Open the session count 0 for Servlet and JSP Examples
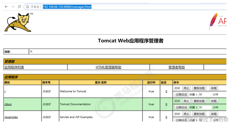This screenshot has height=124, width=232. 166,117
